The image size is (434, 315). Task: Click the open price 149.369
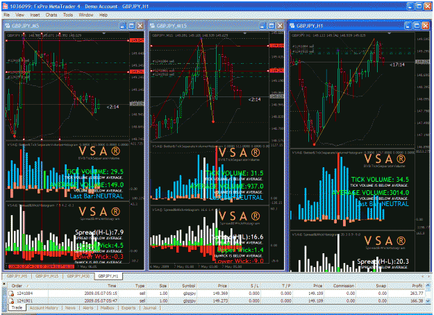tap(220, 293)
